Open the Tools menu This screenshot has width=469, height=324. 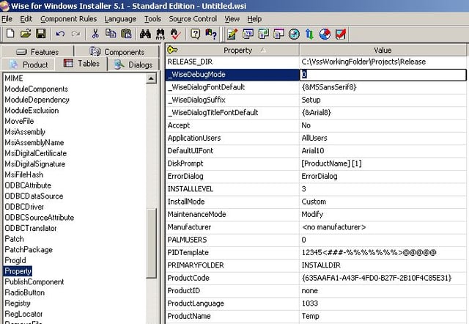(152, 19)
